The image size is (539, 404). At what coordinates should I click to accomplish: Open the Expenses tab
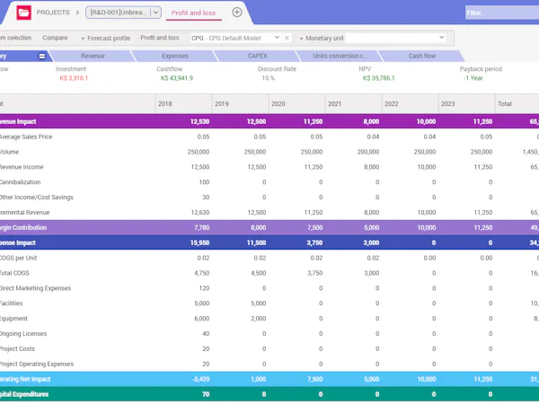175,56
